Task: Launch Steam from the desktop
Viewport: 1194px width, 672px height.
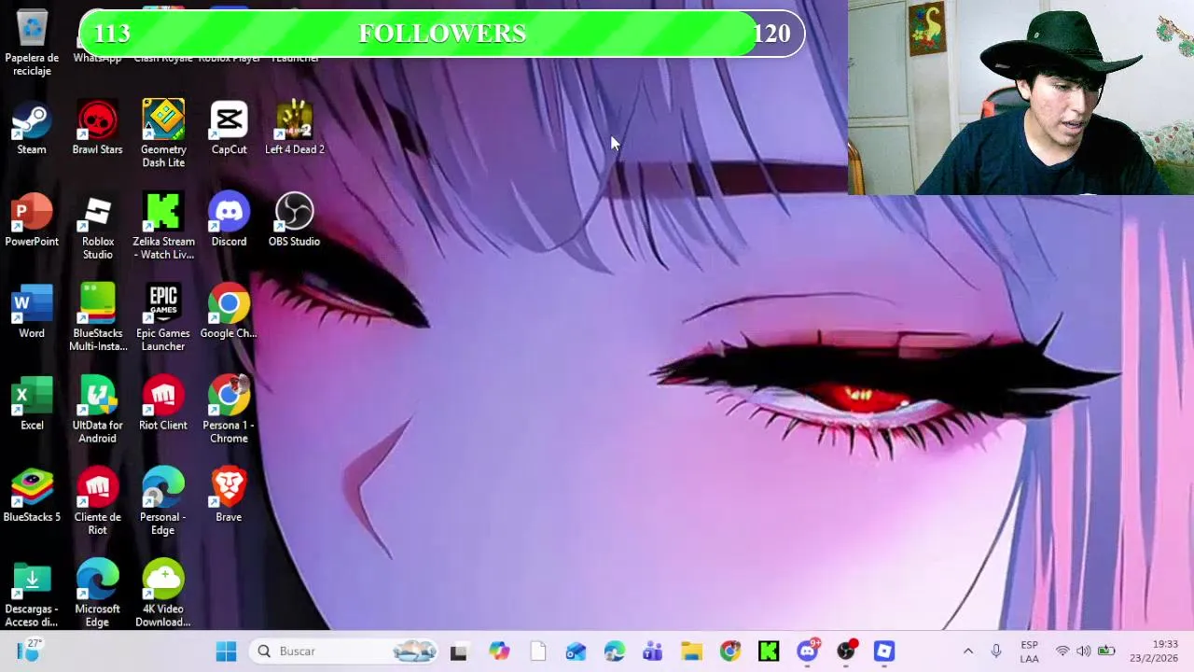Action: tap(32, 129)
